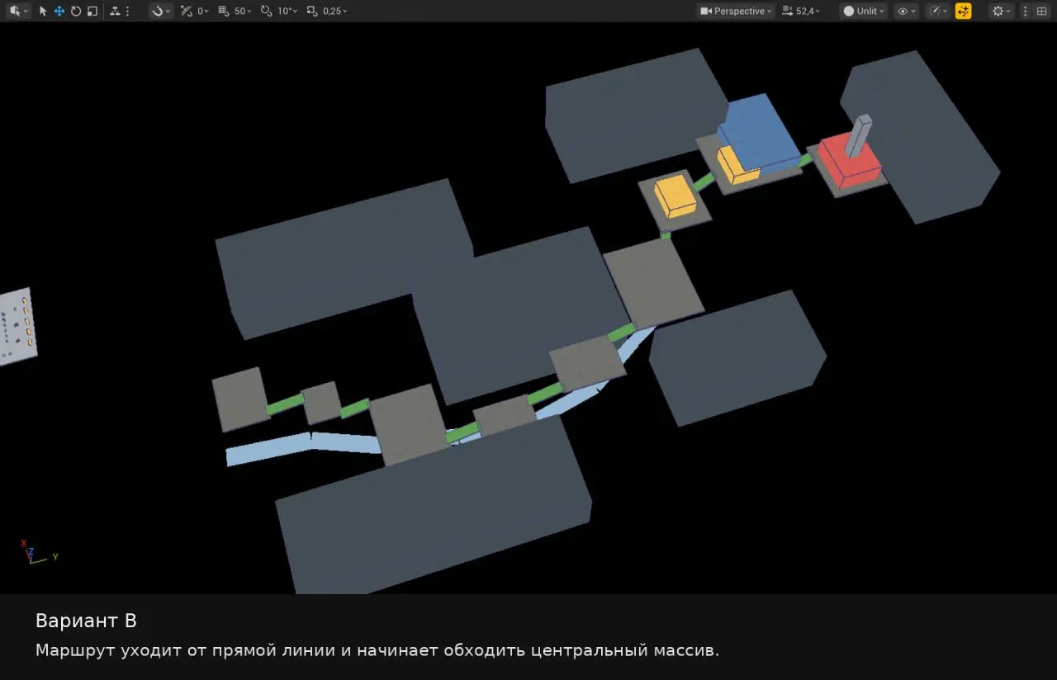
Task: Click the 'Вариант B' caption heading
Action: (86, 621)
